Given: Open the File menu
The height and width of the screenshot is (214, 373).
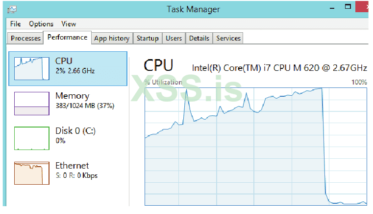Looking at the screenshot, I should click(15, 24).
